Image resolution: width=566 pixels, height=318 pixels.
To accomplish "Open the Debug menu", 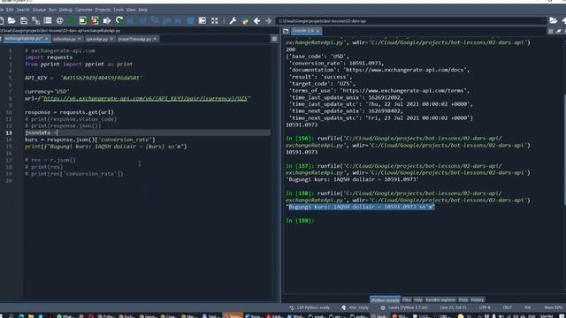I will [65, 10].
